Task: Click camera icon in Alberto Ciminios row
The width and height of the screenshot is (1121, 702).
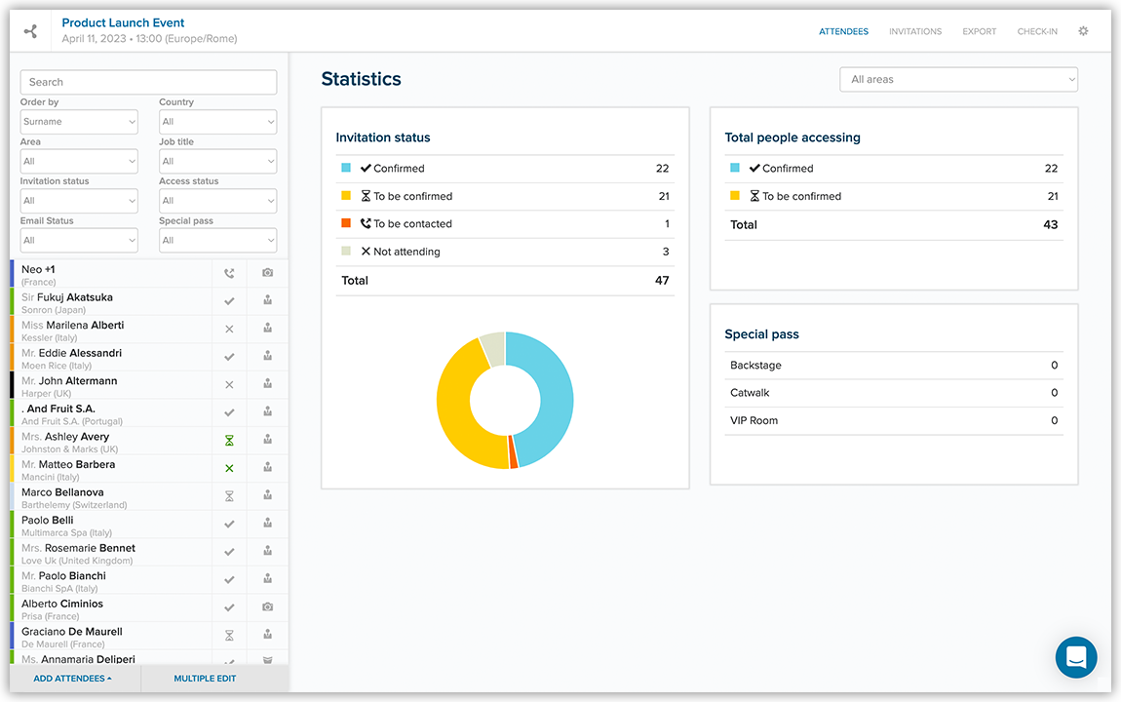Action: point(267,607)
